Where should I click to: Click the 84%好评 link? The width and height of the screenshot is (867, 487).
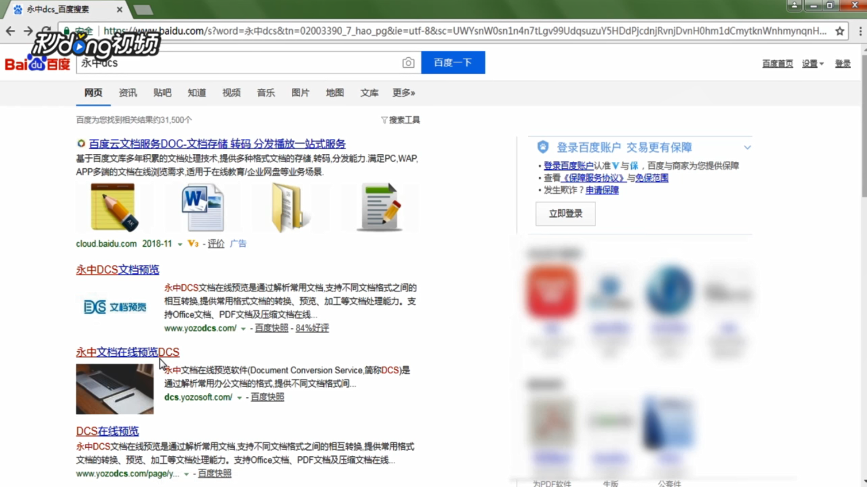(x=312, y=328)
